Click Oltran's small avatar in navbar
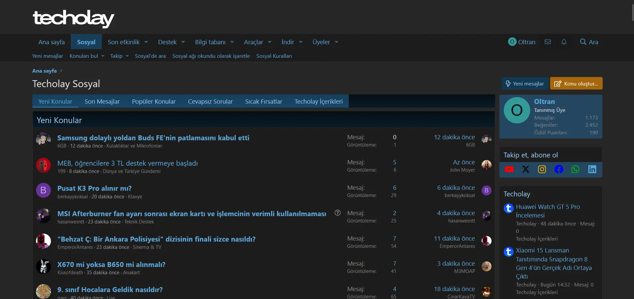Image resolution: width=634 pixels, height=299 pixels. coord(512,42)
